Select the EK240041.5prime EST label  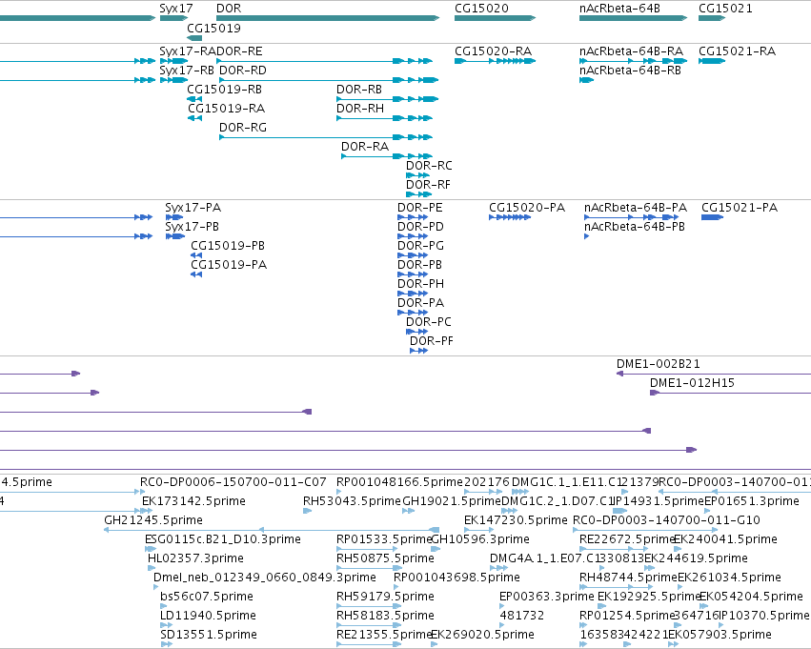point(725,540)
